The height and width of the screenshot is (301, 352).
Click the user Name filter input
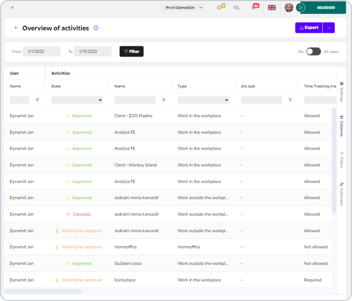tap(20, 100)
